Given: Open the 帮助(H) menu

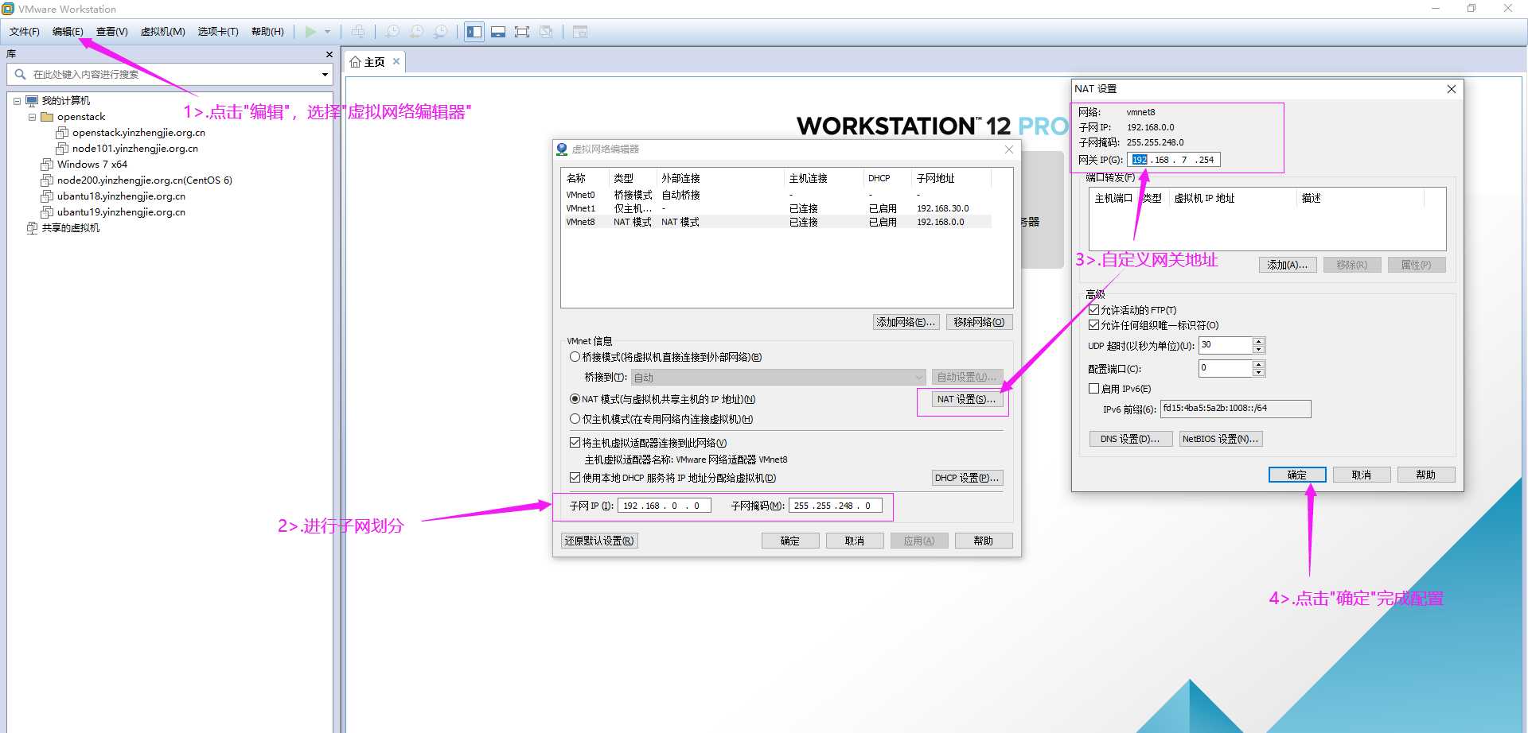Looking at the screenshot, I should point(267,32).
